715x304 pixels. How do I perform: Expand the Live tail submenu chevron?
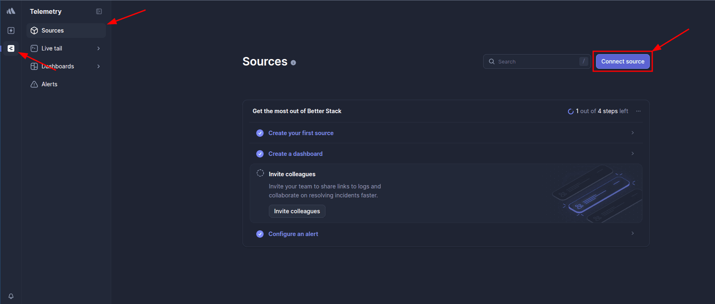[x=99, y=48]
